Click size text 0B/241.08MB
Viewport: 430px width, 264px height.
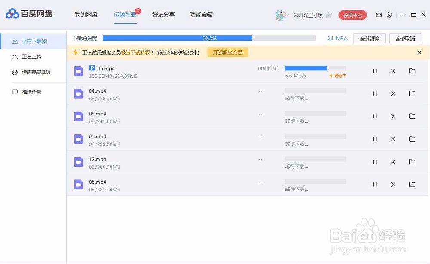coord(104,121)
